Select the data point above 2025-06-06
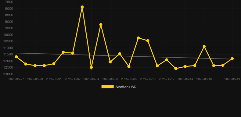Screen dimensions: 241x117 [x=110, y=62]
